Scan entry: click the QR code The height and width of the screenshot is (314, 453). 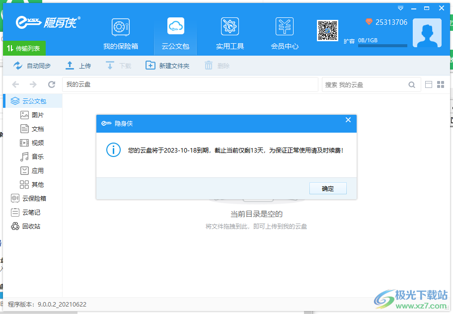pyautogui.click(x=327, y=30)
